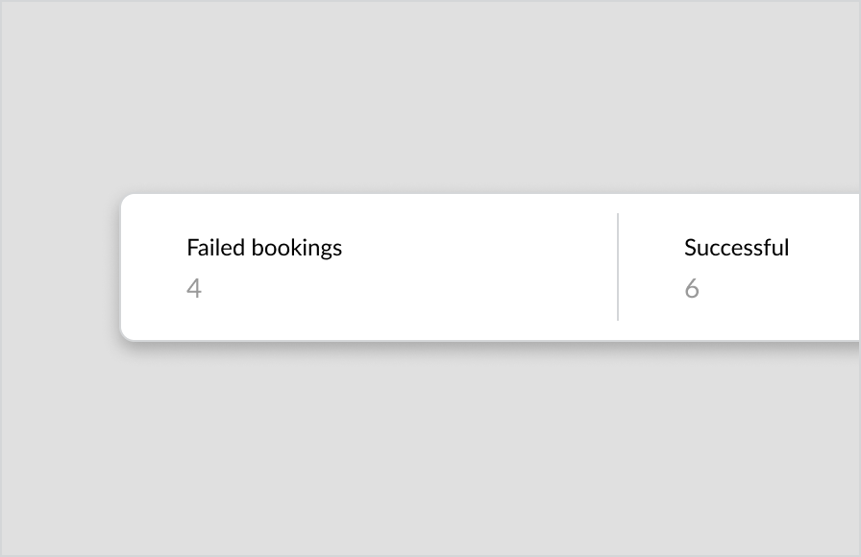Click the card's rounded top-left corner
Screen dimensions: 861x557
tap(128, 201)
